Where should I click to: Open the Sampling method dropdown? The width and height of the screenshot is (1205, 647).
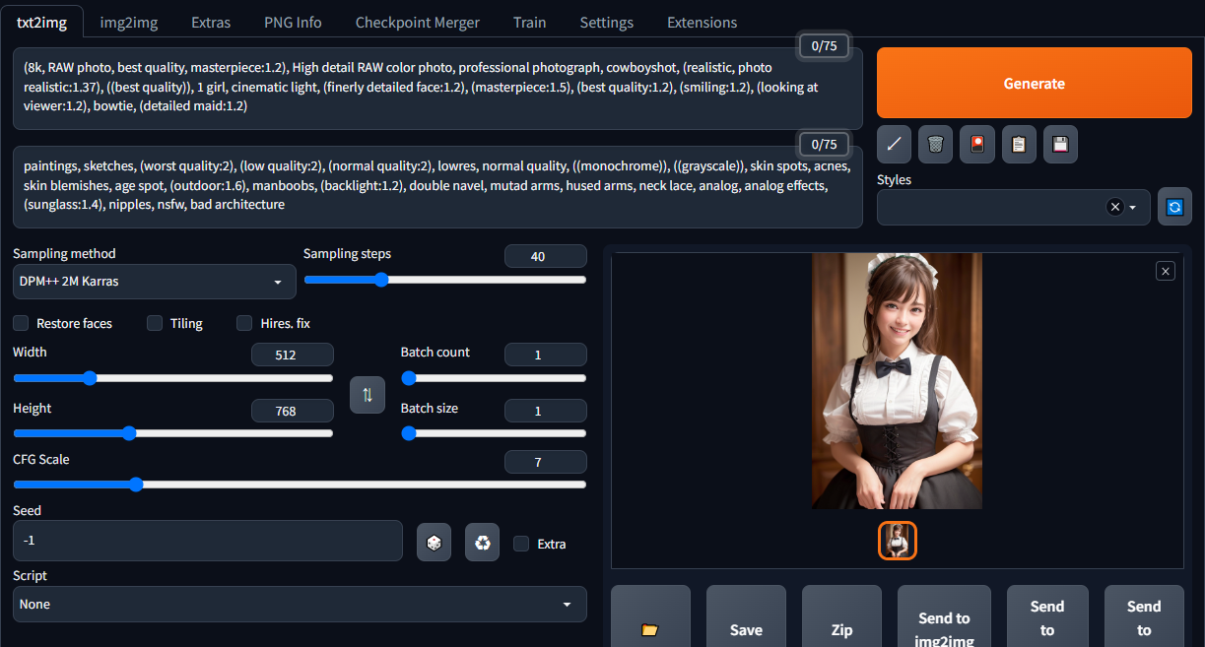154,282
